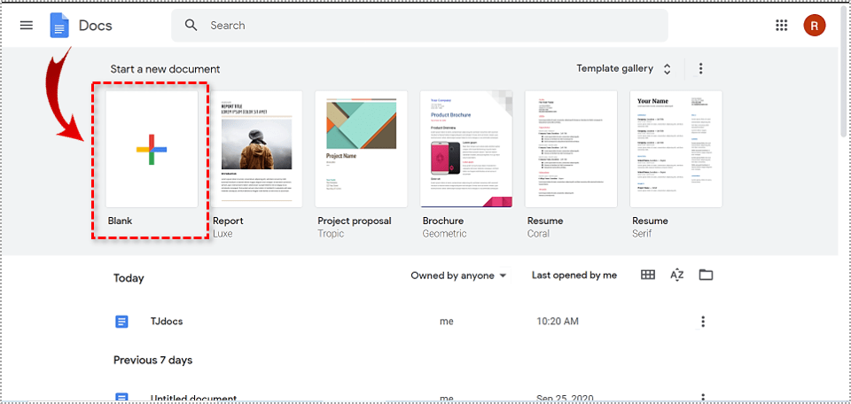Switch to grid view of documents
The width and height of the screenshot is (851, 404).
coord(648,276)
